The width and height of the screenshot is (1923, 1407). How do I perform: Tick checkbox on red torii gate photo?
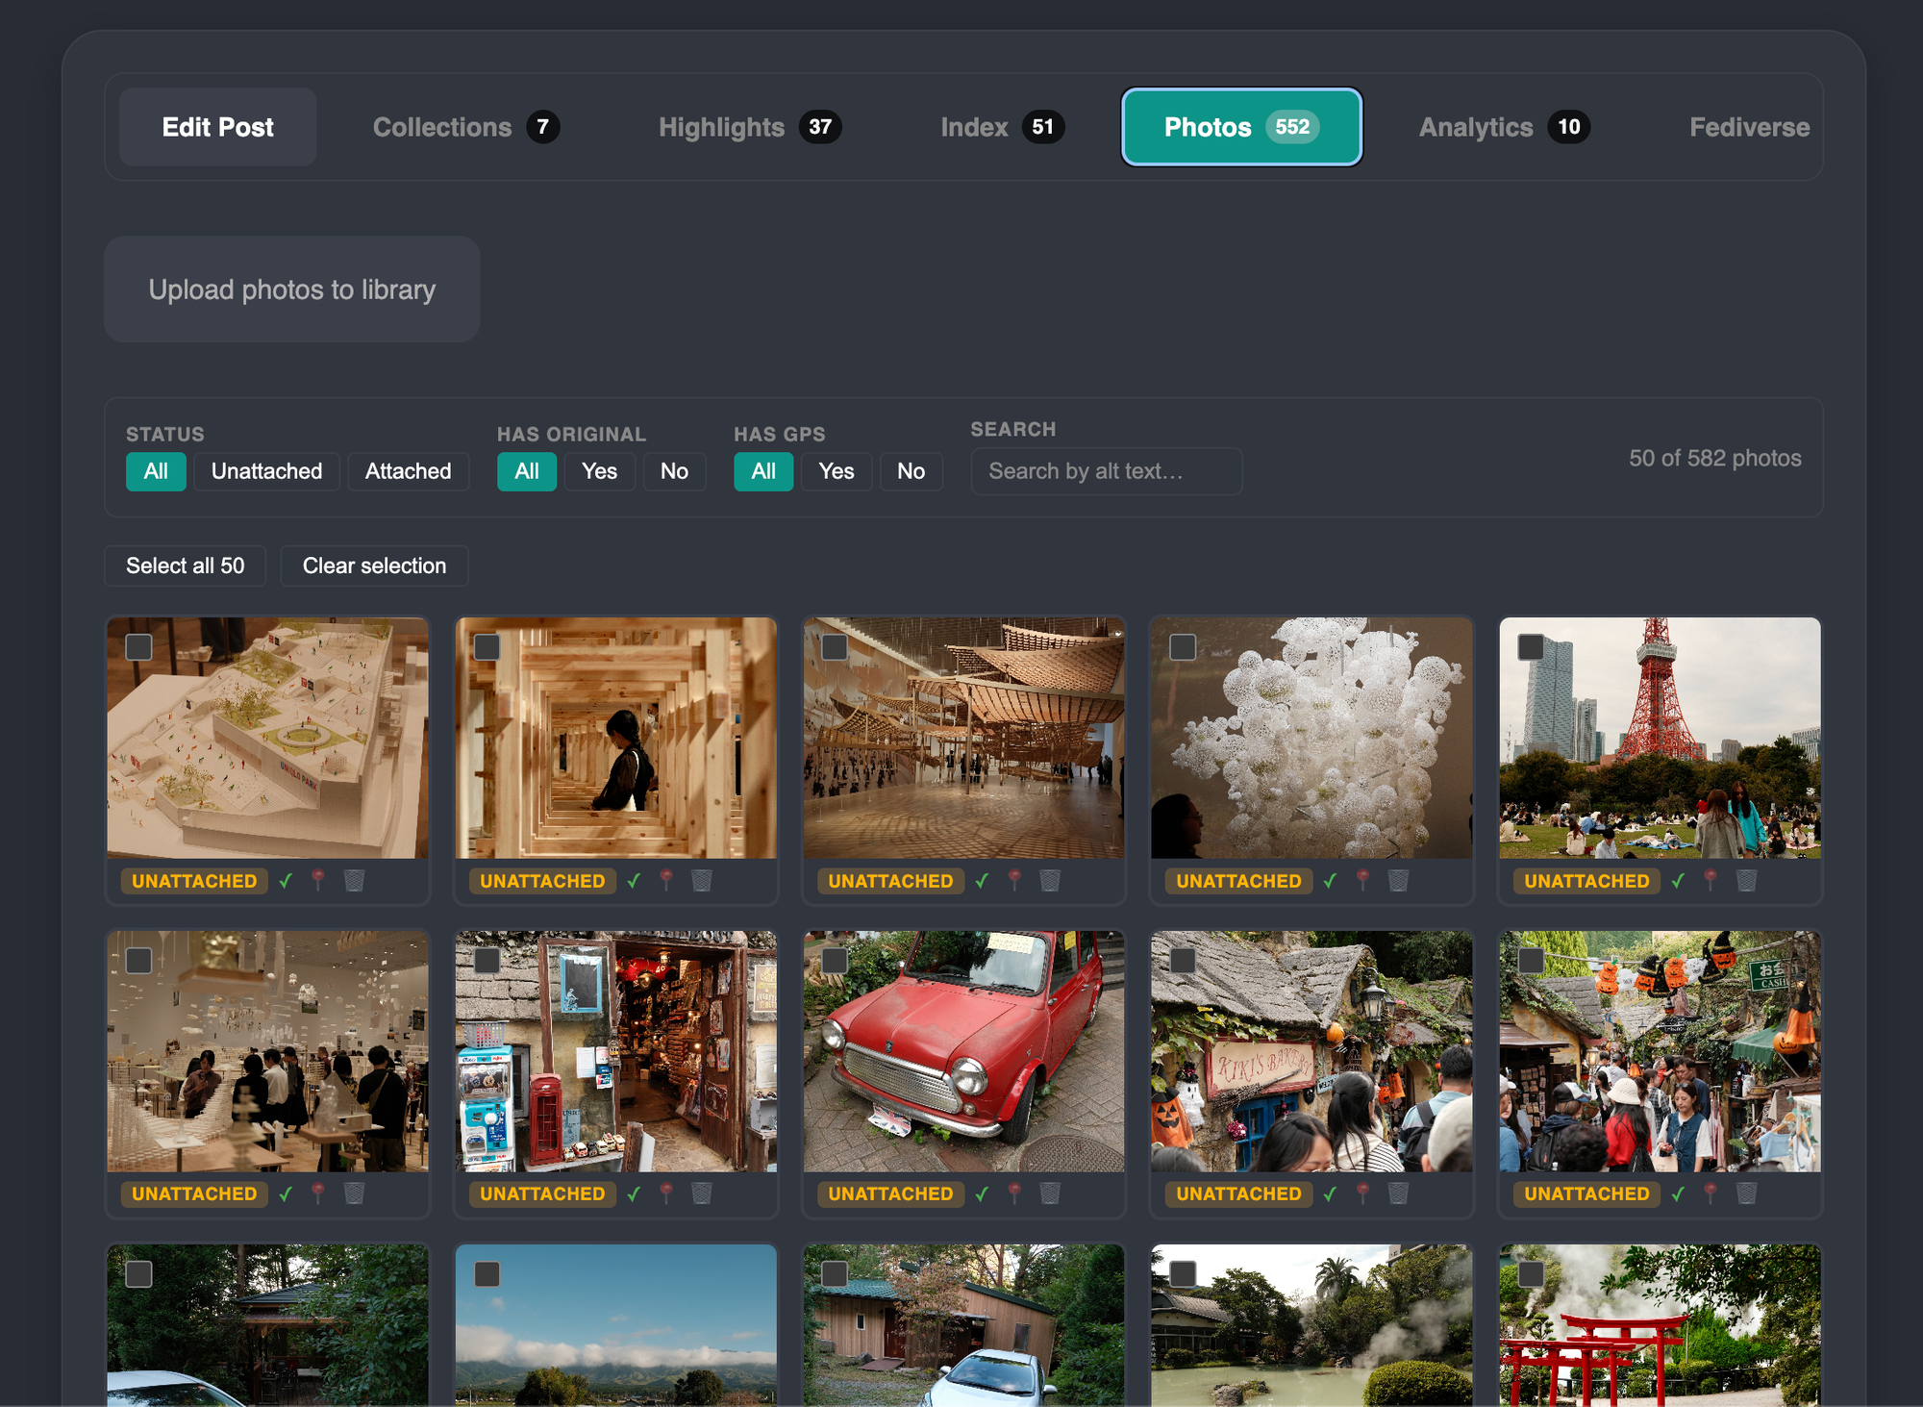pos(1531,1274)
